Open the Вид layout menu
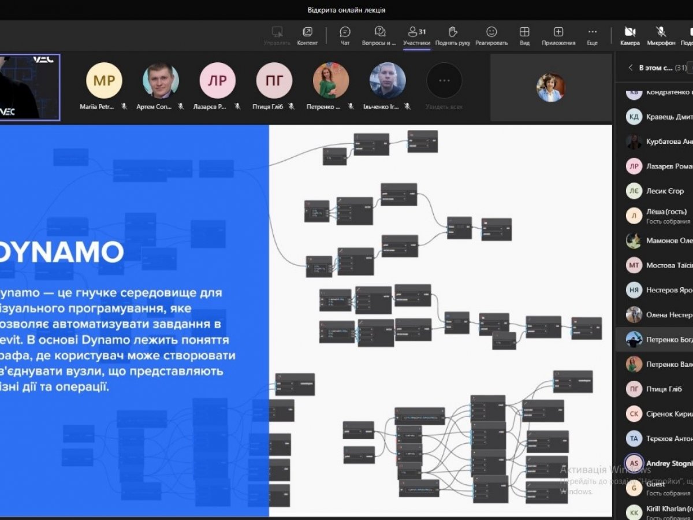This screenshot has height=520, width=693. point(524,36)
